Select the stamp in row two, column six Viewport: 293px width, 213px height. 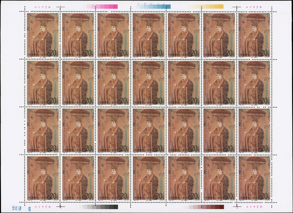219,83
